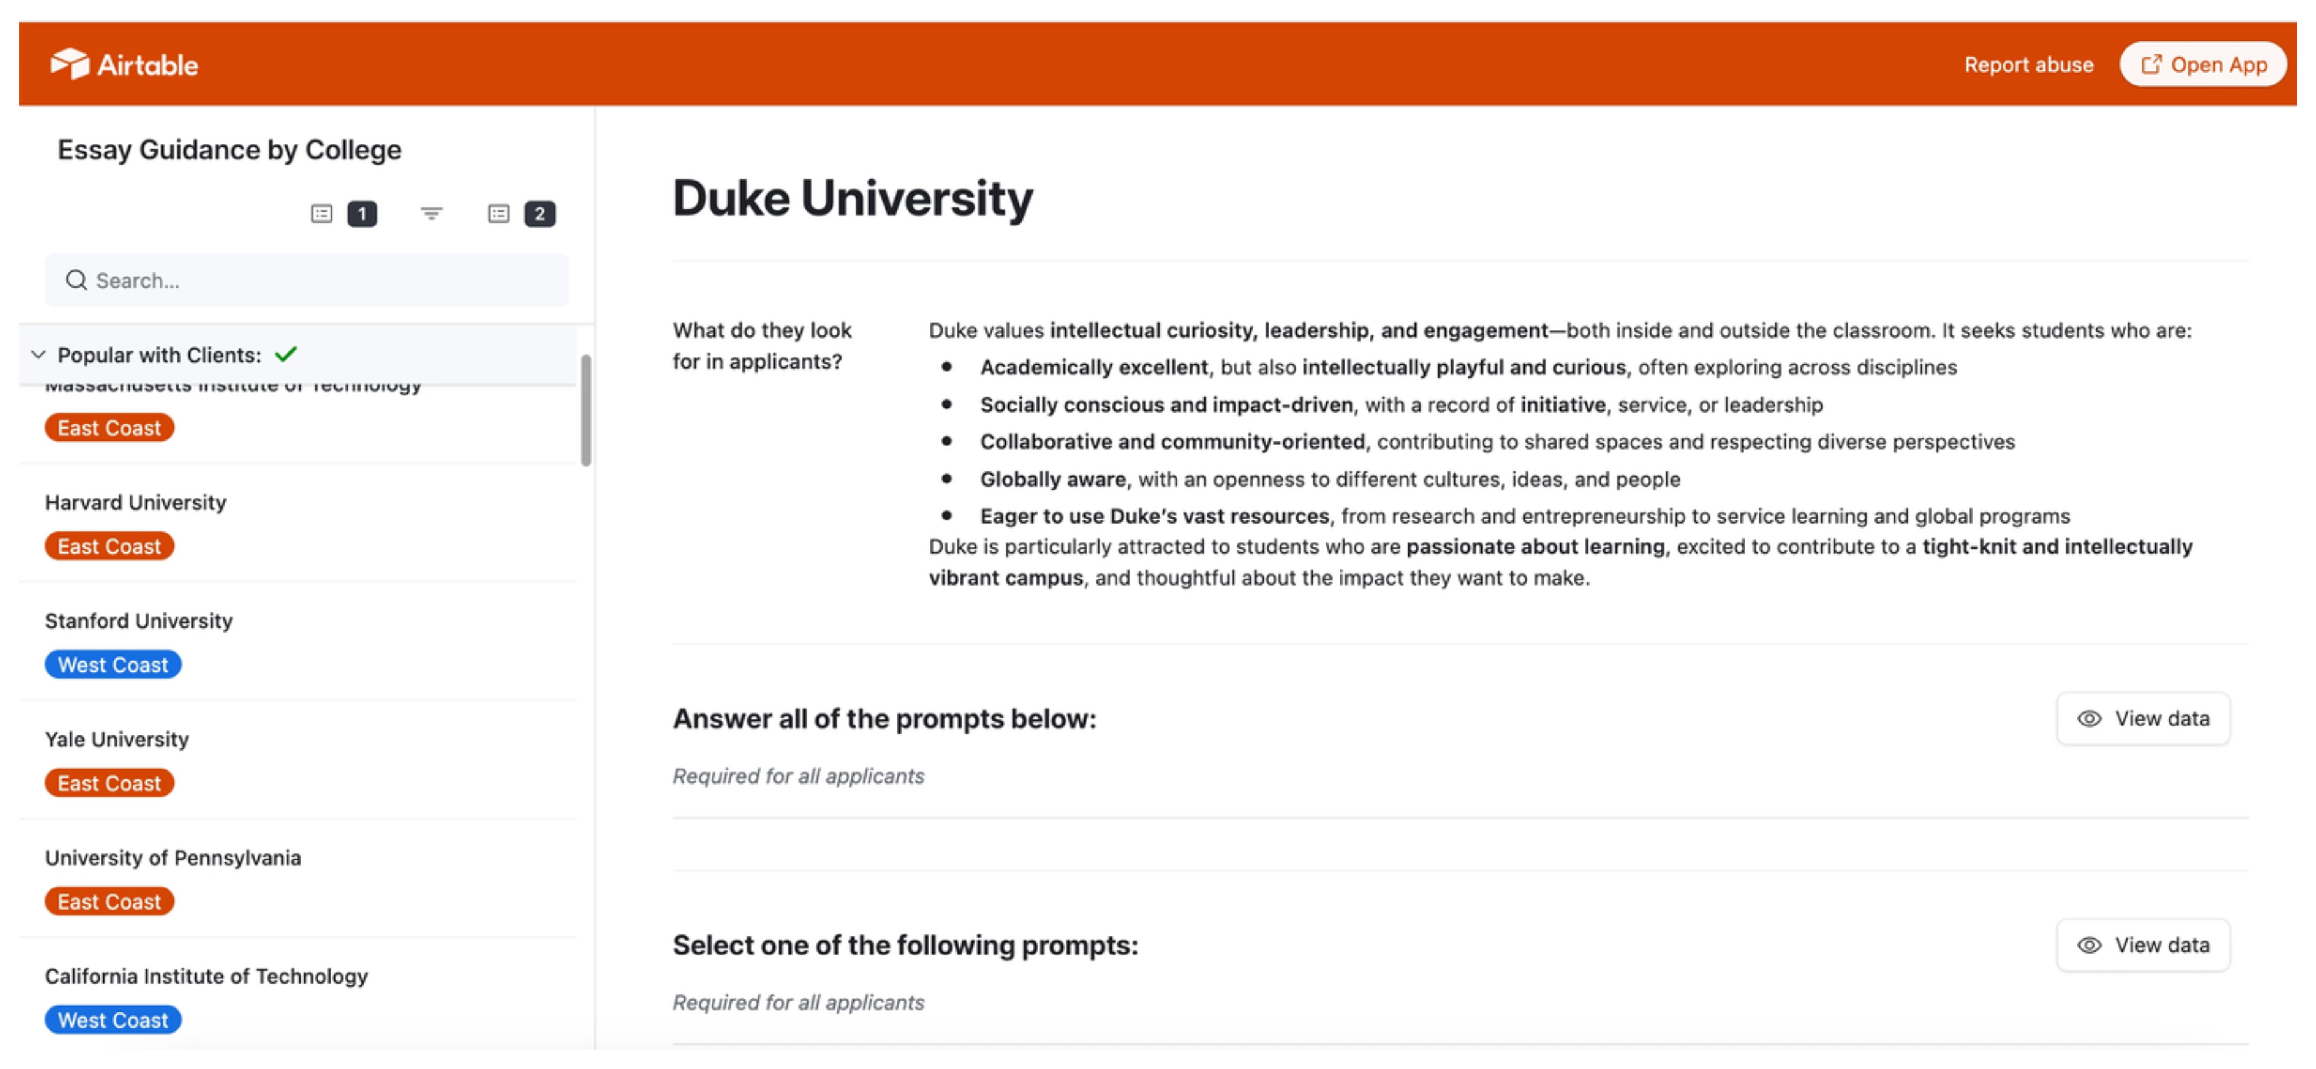Click the Airtable logo icon

(71, 63)
